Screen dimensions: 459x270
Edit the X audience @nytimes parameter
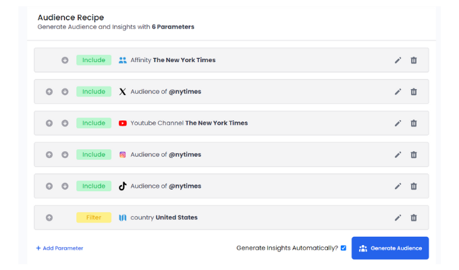click(x=398, y=92)
